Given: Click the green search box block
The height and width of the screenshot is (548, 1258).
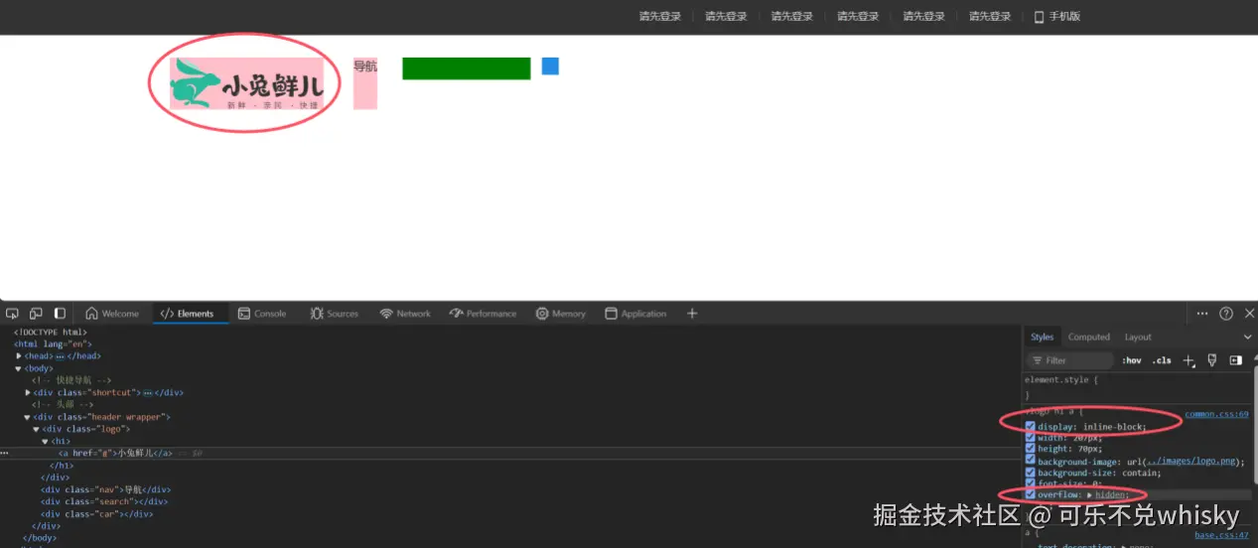Looking at the screenshot, I should pos(467,68).
